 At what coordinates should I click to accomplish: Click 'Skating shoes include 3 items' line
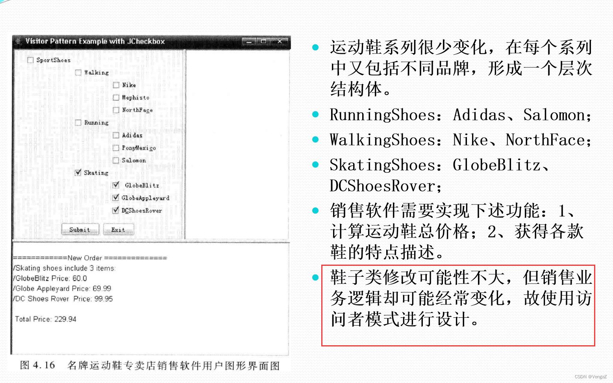click(64, 268)
